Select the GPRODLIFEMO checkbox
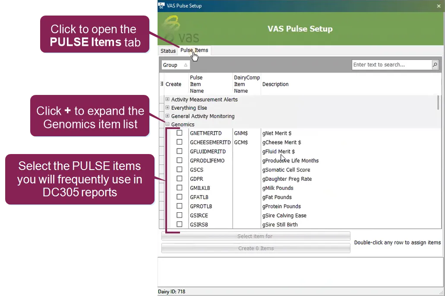 180,161
